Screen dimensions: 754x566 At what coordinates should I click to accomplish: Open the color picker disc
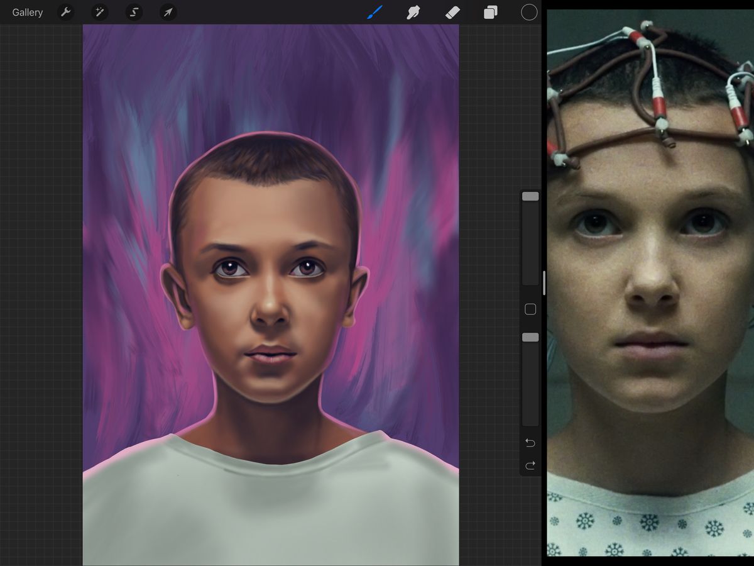[528, 12]
